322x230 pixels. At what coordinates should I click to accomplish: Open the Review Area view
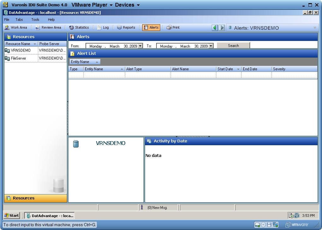pos(48,27)
